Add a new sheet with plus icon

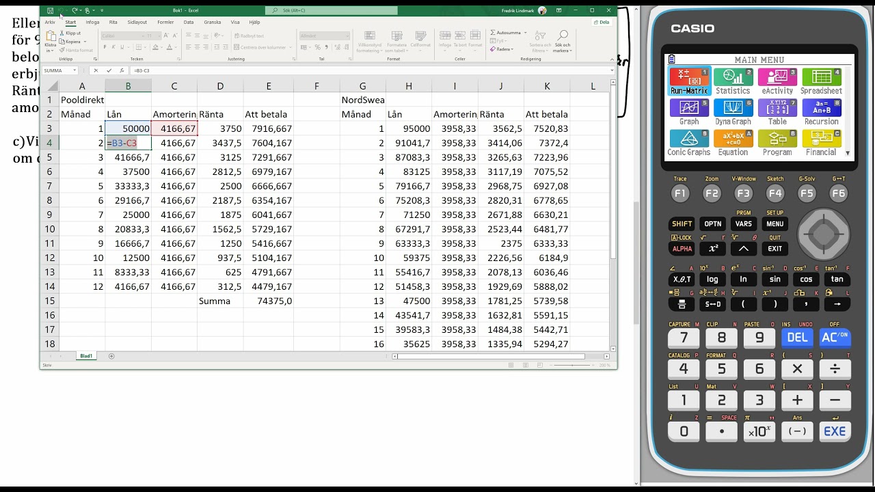coord(111,356)
